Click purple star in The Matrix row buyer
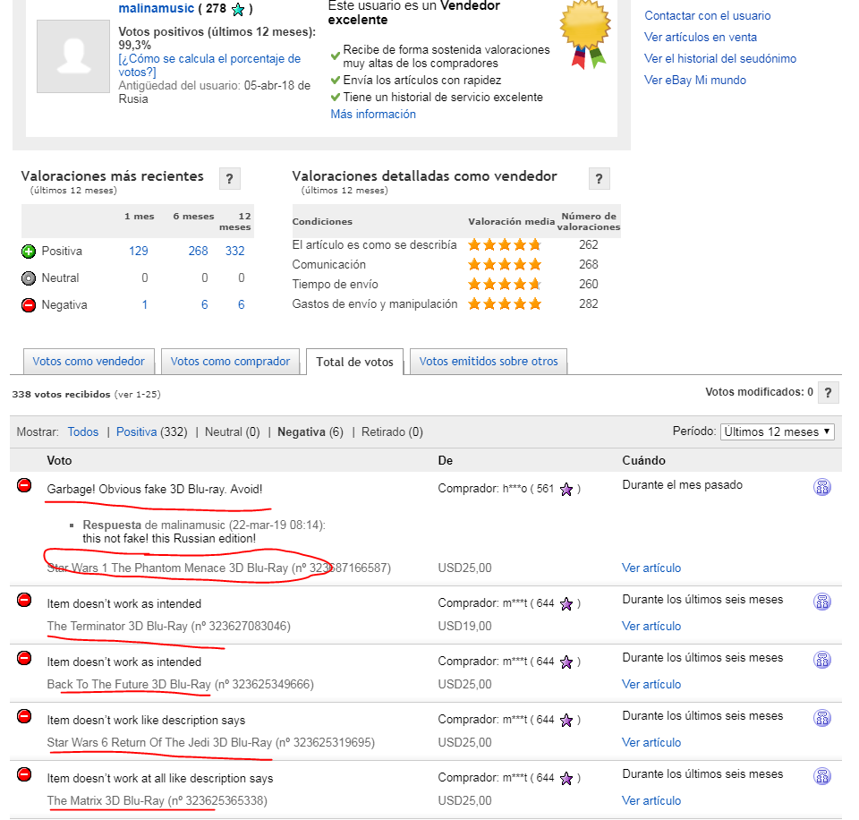The width and height of the screenshot is (859, 820). [x=566, y=778]
